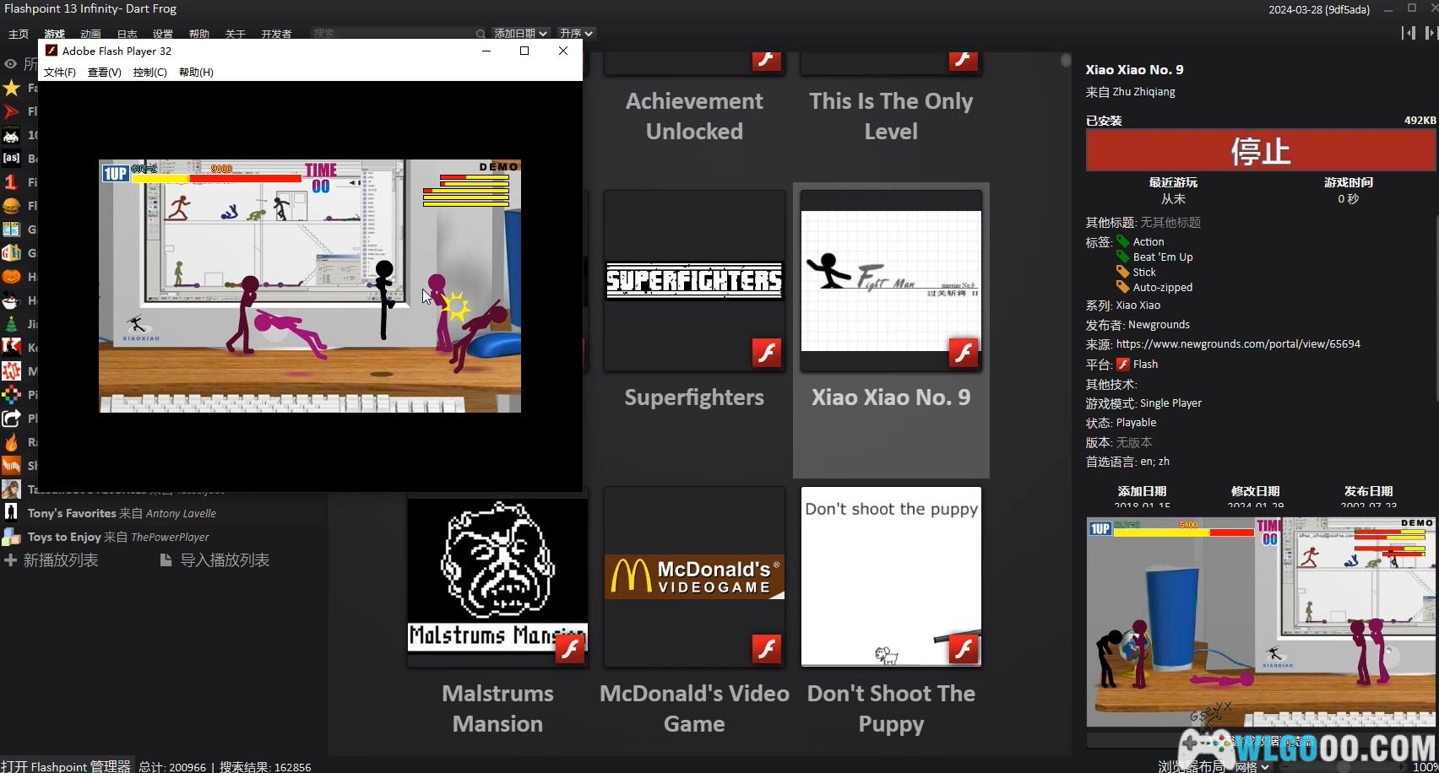This screenshot has width=1439, height=773.
Task: Select Toys to Enjoy playlist
Action: (x=118, y=537)
